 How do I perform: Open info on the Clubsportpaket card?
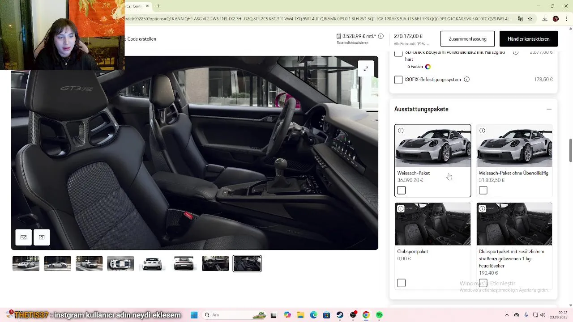[401, 208]
